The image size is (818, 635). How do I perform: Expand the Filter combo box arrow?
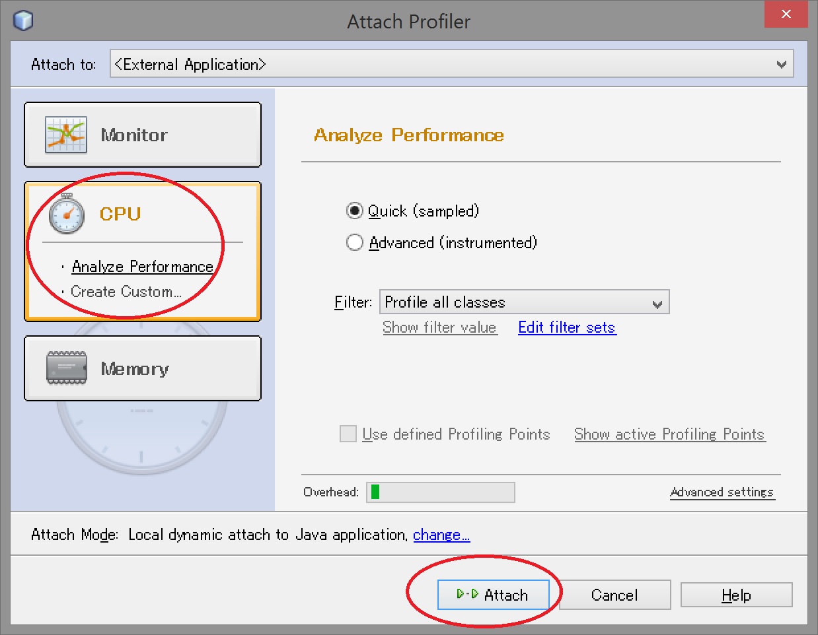pos(657,303)
